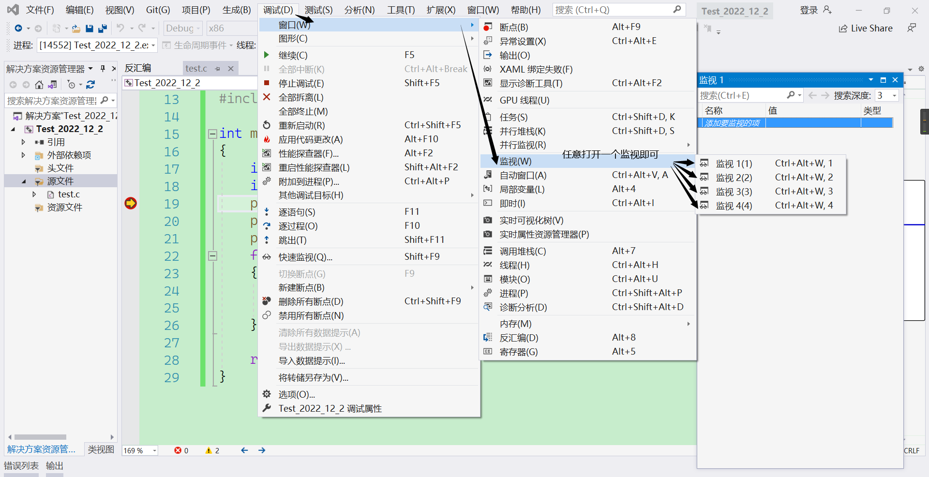Expand the 引用 References tree node
This screenshot has width=929, height=477.
23,142
